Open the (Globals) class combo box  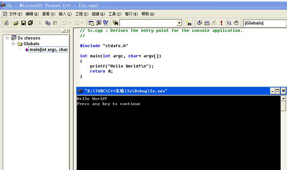click(265, 23)
